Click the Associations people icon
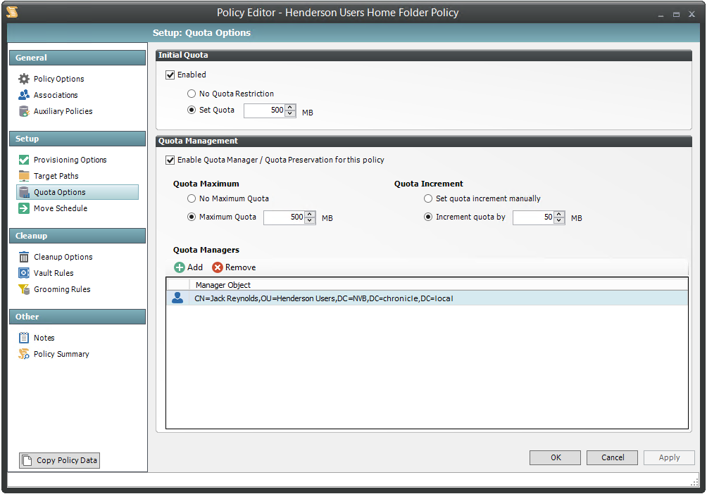Image resolution: width=707 pixels, height=494 pixels. 24,95
